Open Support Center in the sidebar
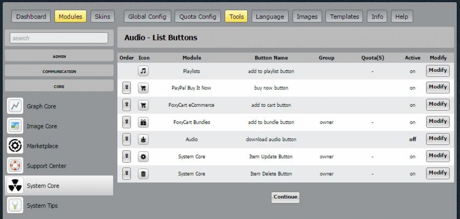 pyautogui.click(x=46, y=166)
